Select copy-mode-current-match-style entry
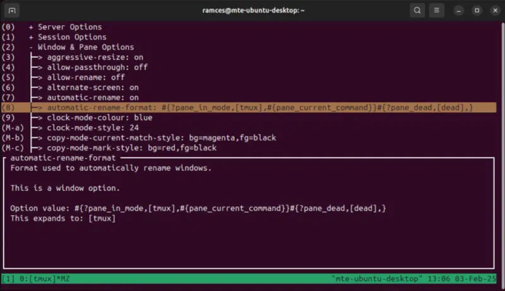This screenshot has height=291, width=505. click(162, 138)
